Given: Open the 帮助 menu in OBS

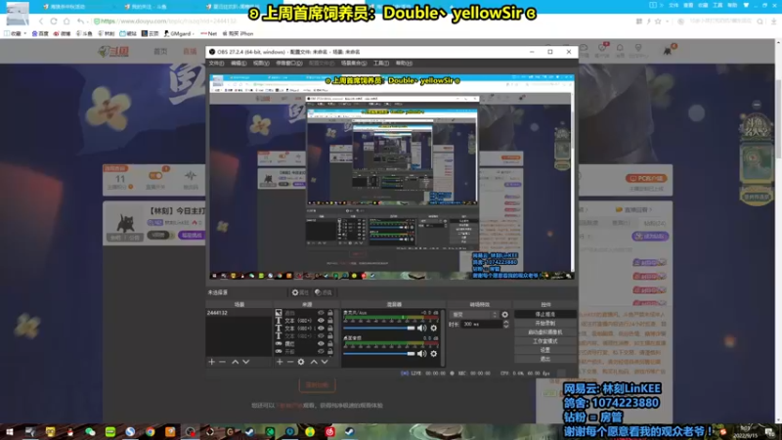Looking at the screenshot, I should click(x=404, y=64).
